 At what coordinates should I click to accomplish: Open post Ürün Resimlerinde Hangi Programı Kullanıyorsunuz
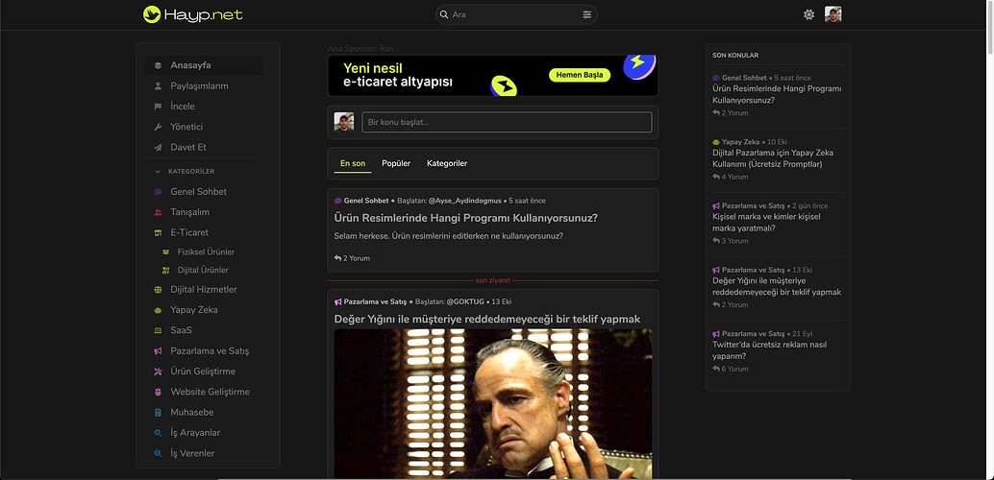(x=465, y=218)
